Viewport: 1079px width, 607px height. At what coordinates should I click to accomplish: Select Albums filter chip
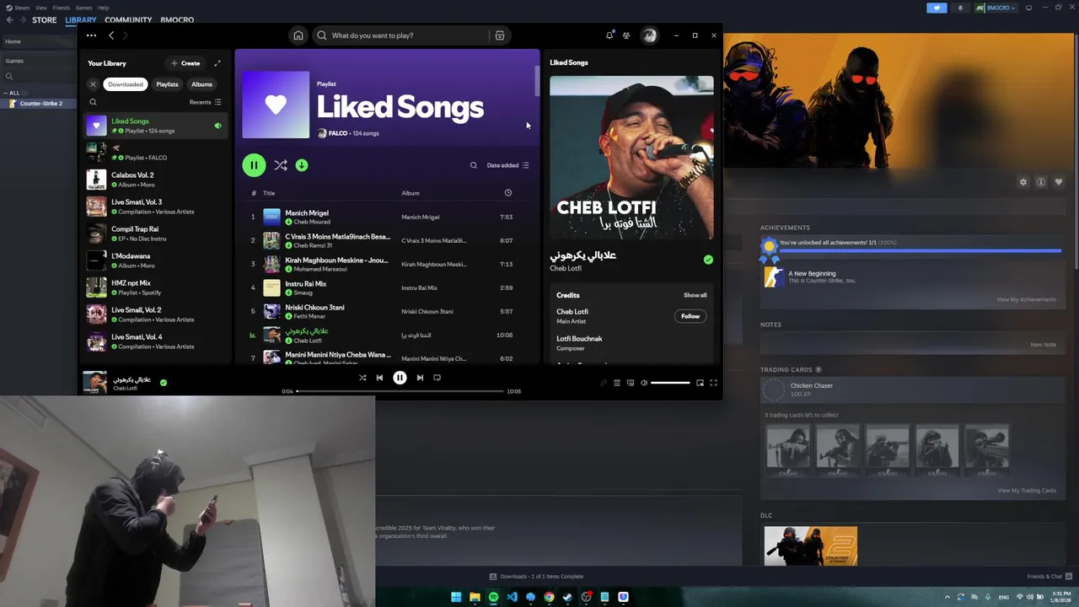(201, 84)
